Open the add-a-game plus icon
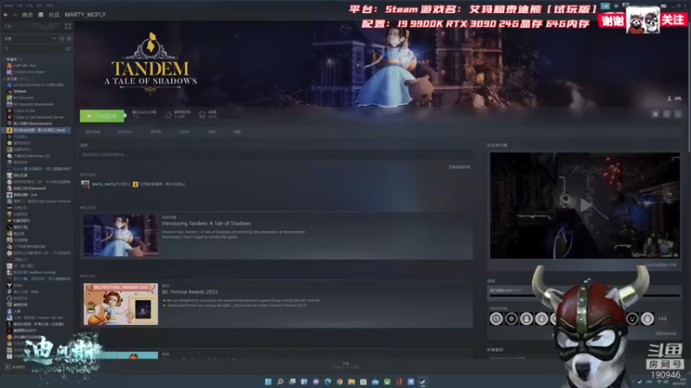Screen dimensions: 691x388 click(x=7, y=366)
